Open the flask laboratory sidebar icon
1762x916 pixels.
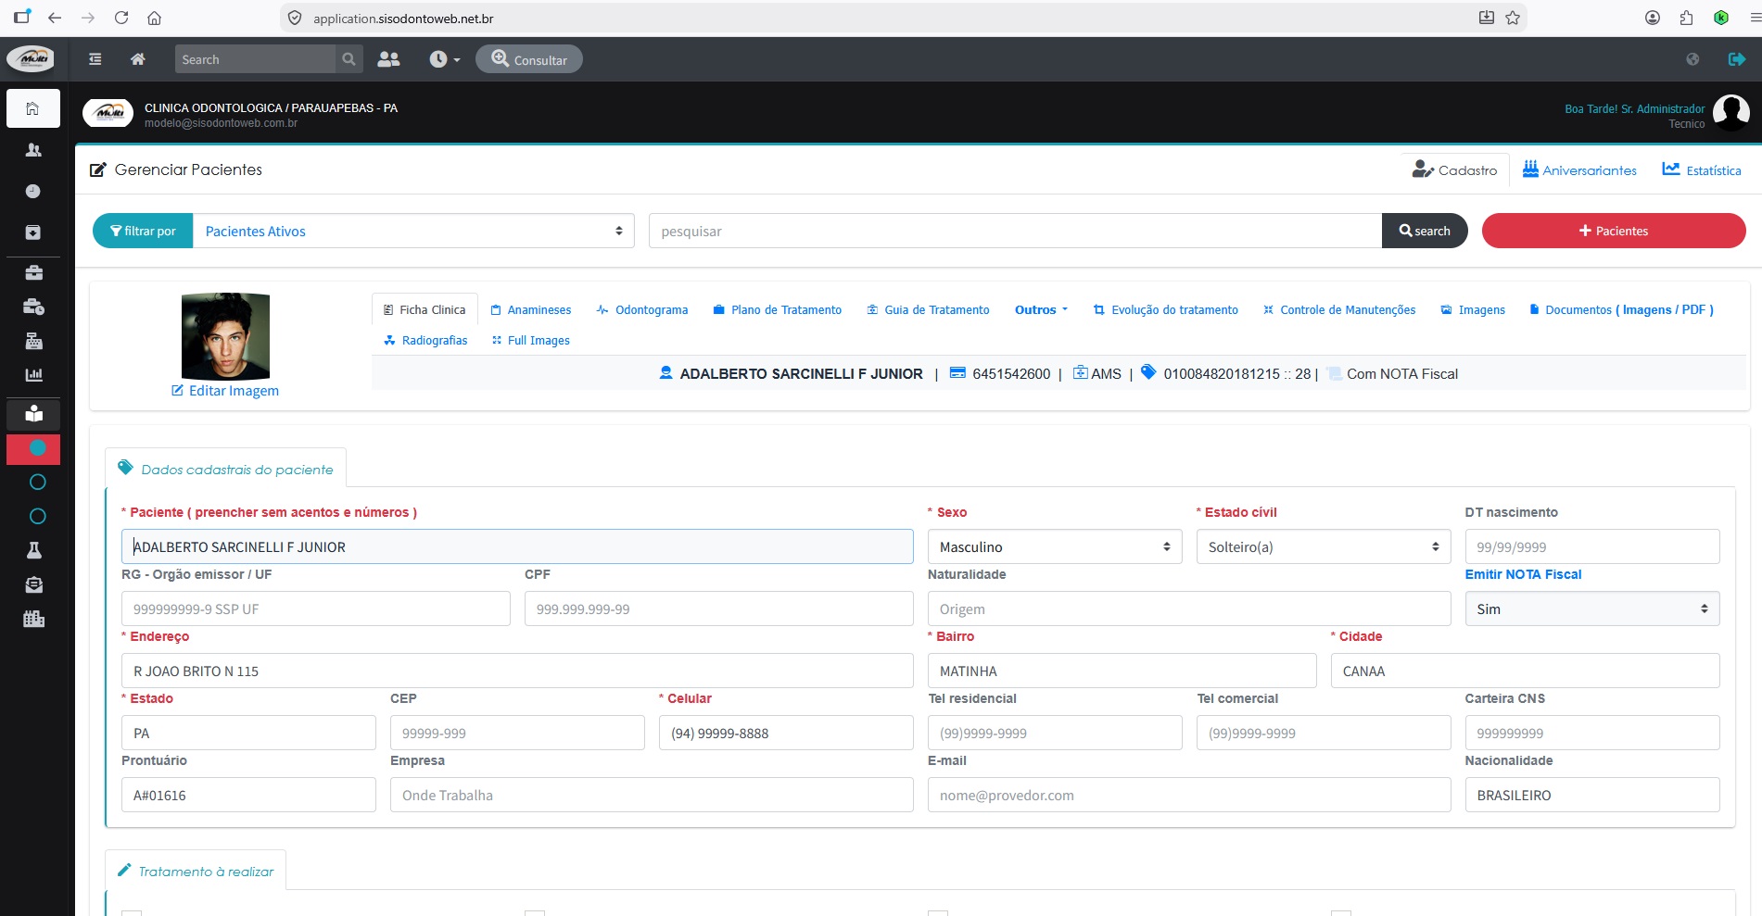pos(34,550)
